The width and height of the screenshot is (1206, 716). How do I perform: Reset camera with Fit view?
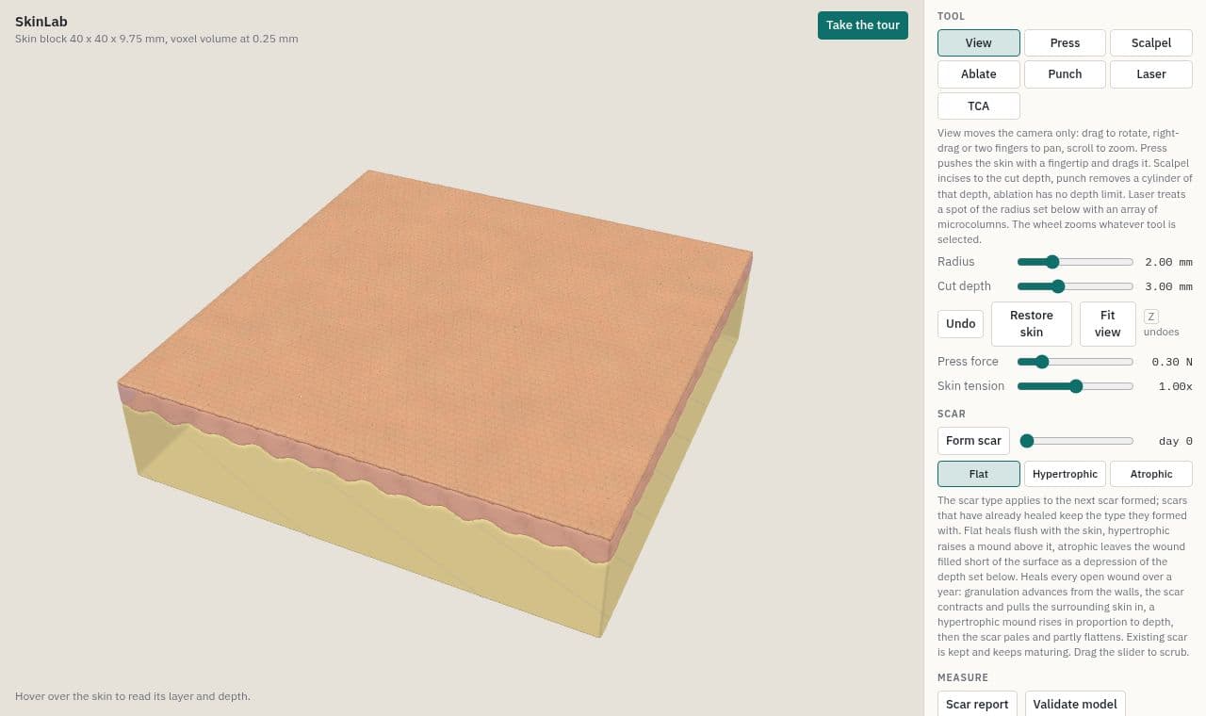1107,323
